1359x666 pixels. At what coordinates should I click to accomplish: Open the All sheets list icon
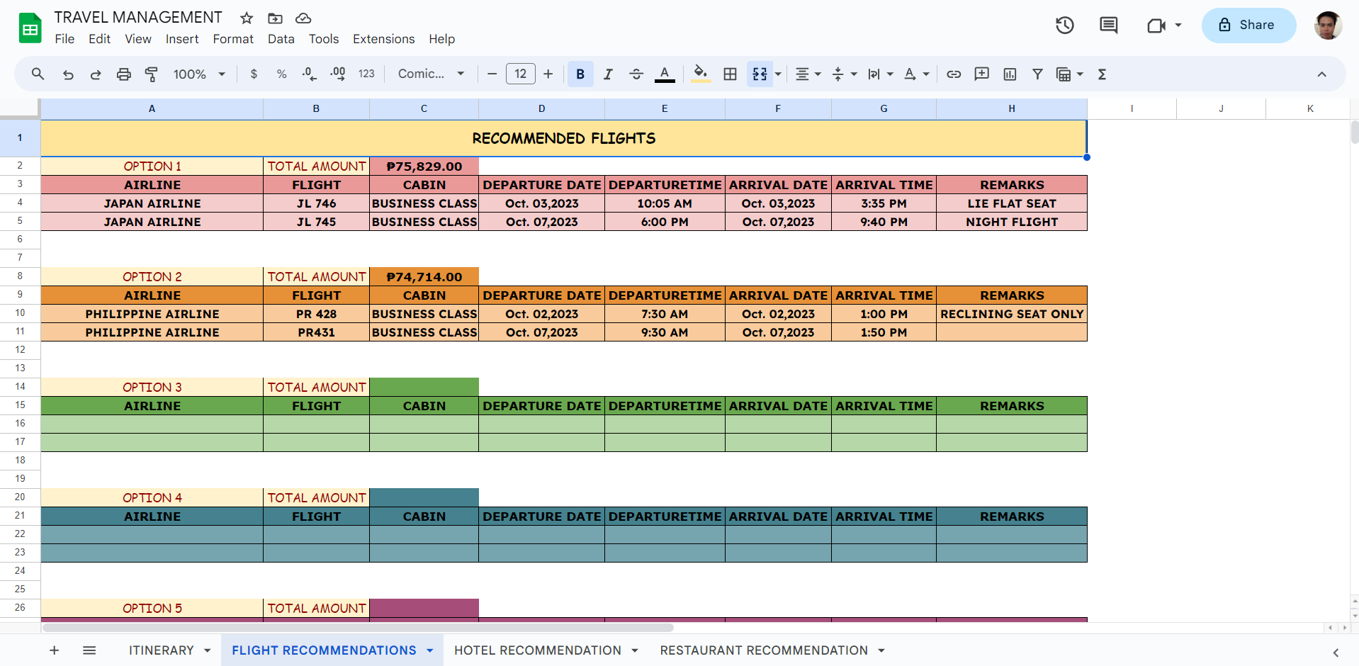click(89, 650)
